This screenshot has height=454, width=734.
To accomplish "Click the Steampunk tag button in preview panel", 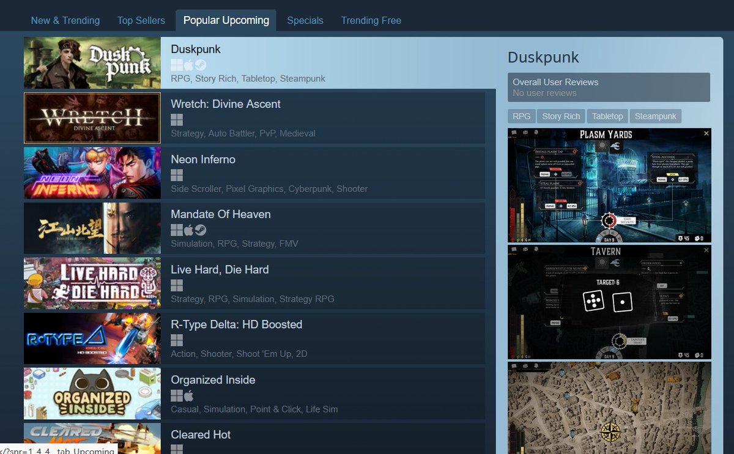I will click(x=656, y=116).
